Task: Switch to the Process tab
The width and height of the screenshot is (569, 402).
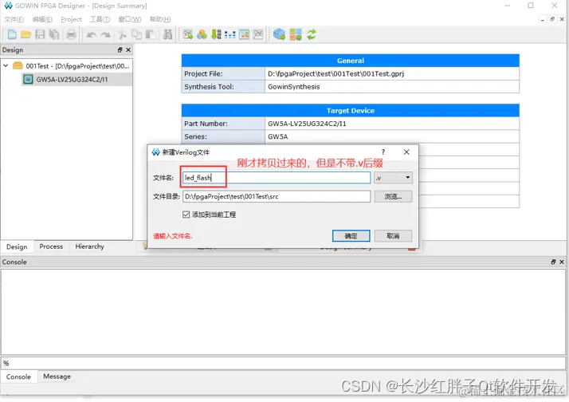Action: (51, 246)
